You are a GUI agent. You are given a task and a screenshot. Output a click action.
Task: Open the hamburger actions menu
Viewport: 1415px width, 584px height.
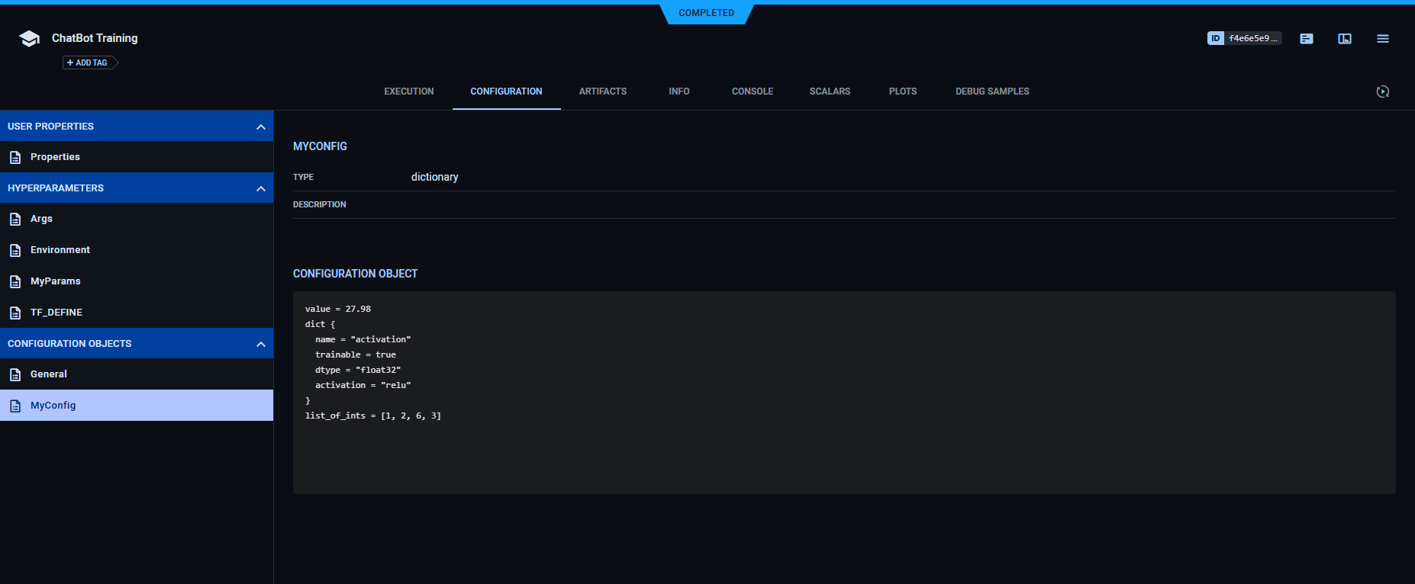coord(1382,39)
